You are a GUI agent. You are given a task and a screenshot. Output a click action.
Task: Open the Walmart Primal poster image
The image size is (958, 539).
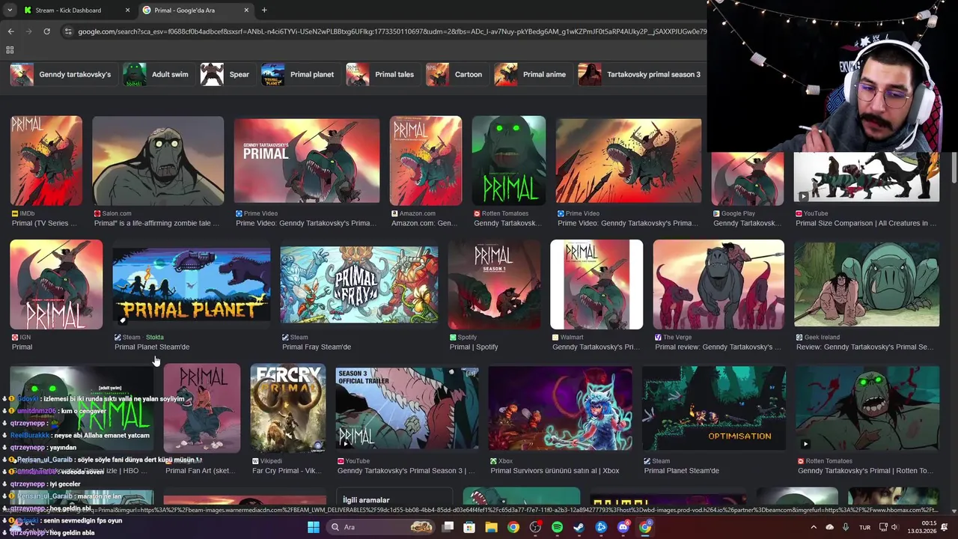[x=597, y=284]
